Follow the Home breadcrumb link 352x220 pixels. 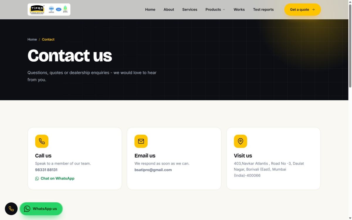click(x=32, y=39)
